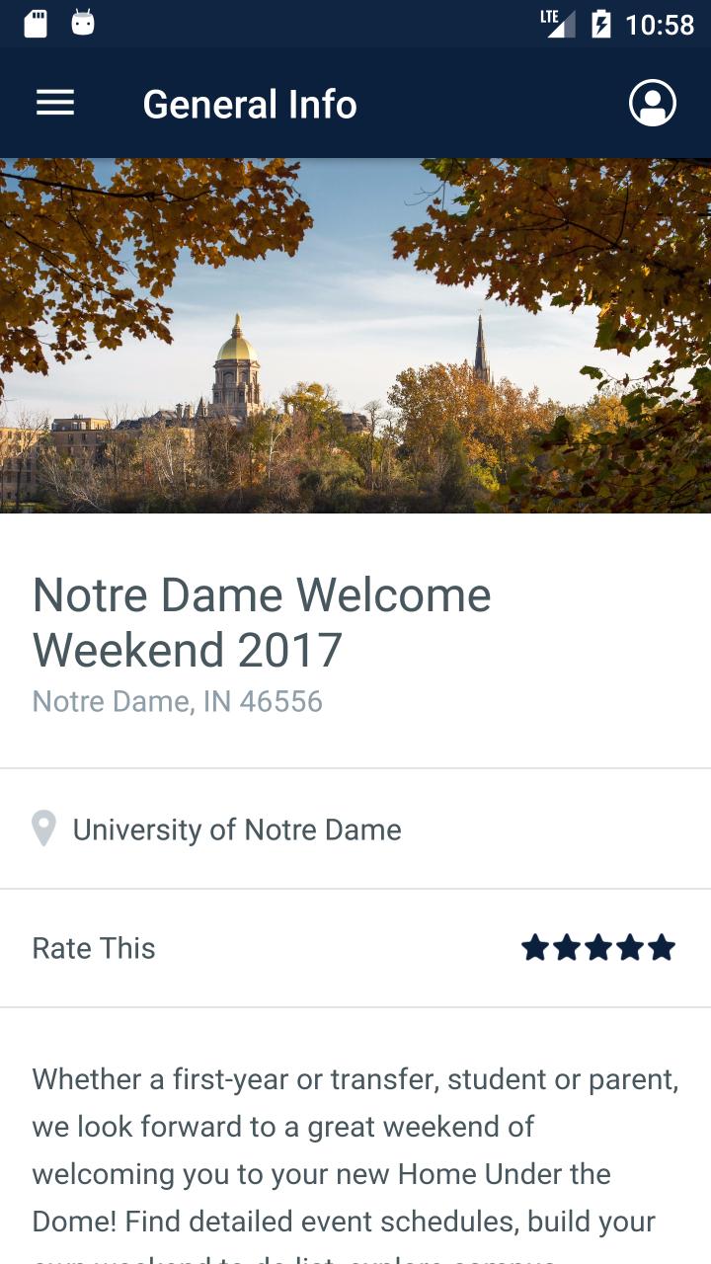Image resolution: width=711 pixels, height=1264 pixels.
Task: Tap the Notre Dame, IN 46556 address
Action: [x=178, y=701]
